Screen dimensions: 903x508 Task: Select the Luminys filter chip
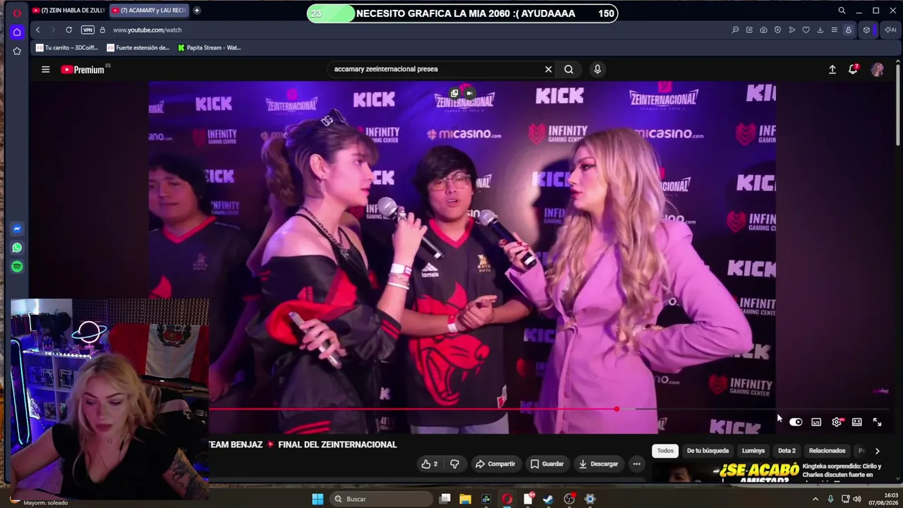coord(753,451)
